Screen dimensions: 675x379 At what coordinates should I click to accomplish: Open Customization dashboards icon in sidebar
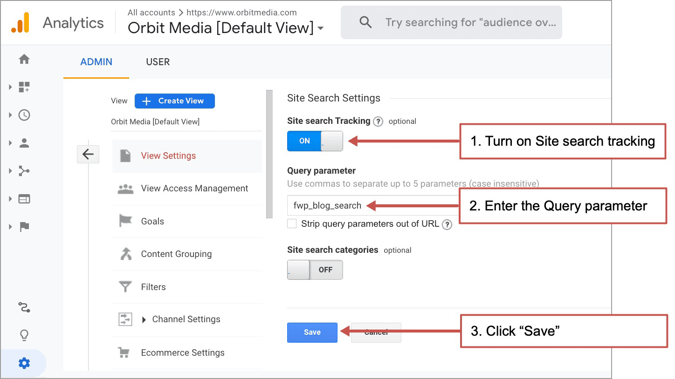[x=24, y=87]
